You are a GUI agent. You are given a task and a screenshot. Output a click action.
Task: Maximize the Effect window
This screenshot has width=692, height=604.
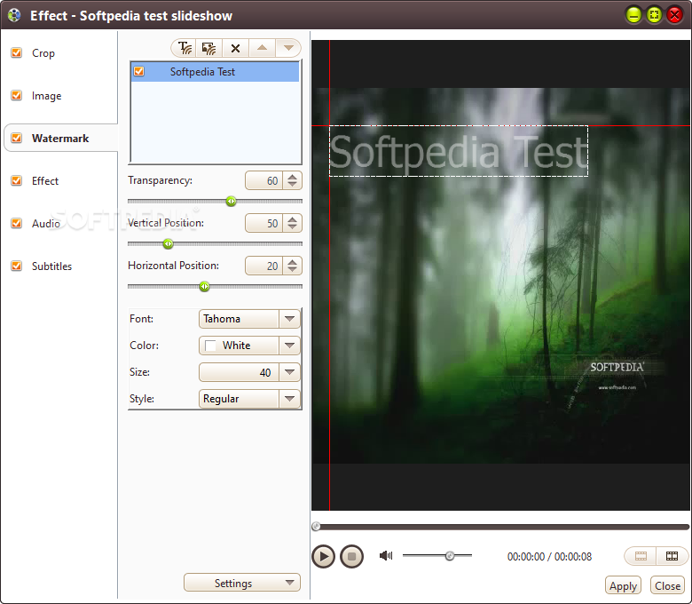click(x=654, y=15)
